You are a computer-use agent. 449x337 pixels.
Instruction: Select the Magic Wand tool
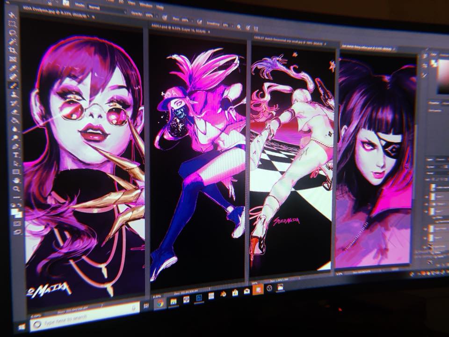click(x=13, y=42)
